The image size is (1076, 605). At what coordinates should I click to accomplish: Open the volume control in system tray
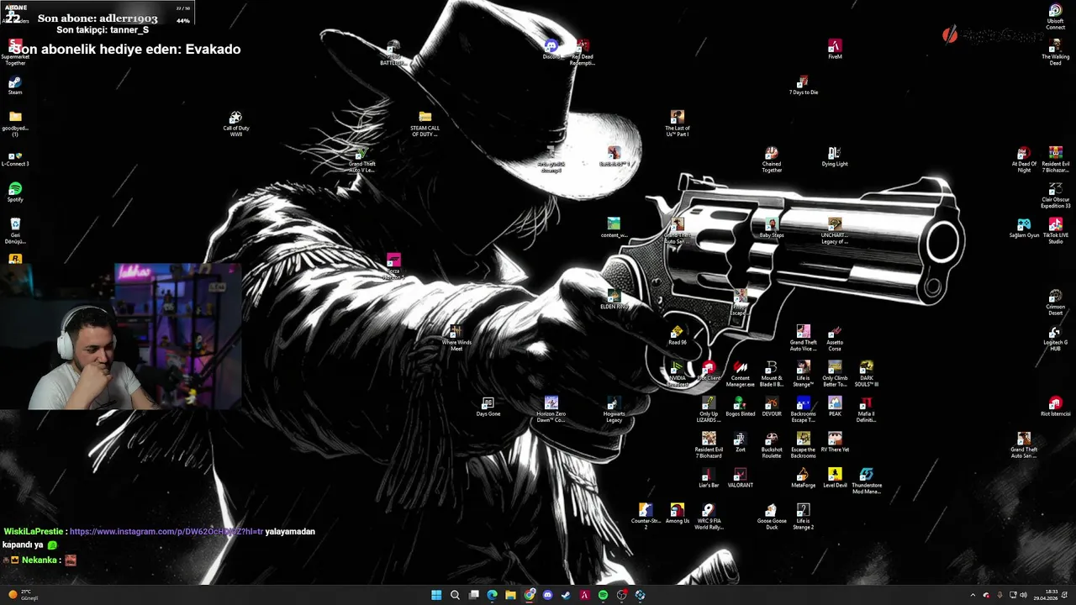(1023, 595)
